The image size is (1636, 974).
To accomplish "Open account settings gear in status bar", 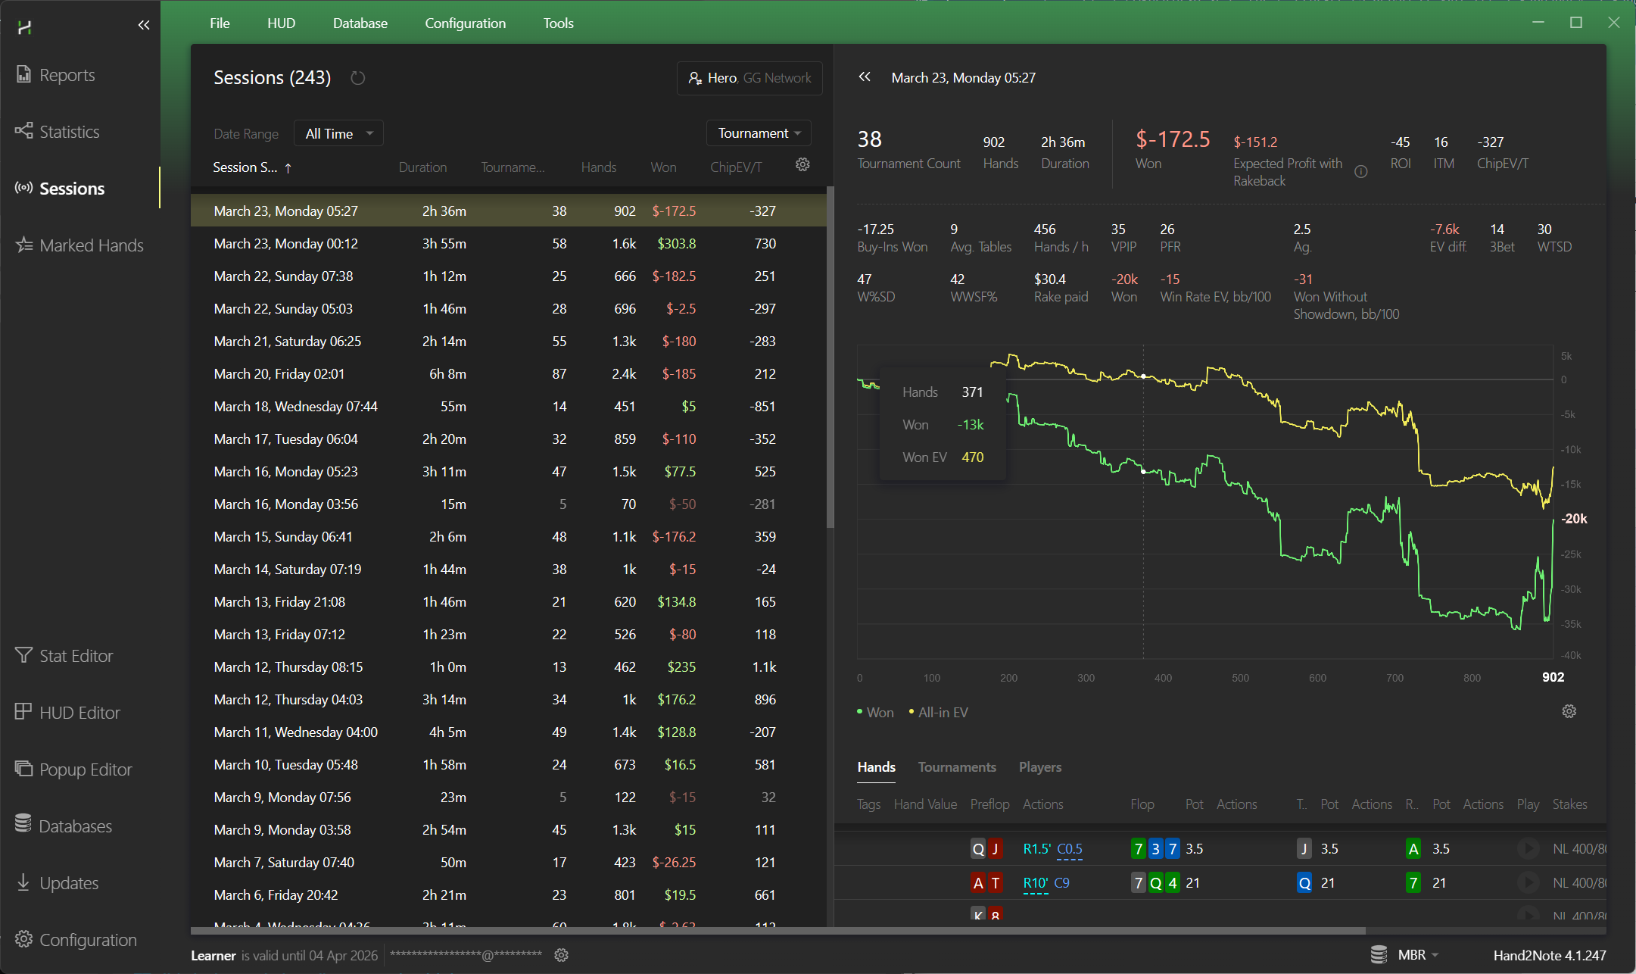I will (x=561, y=955).
